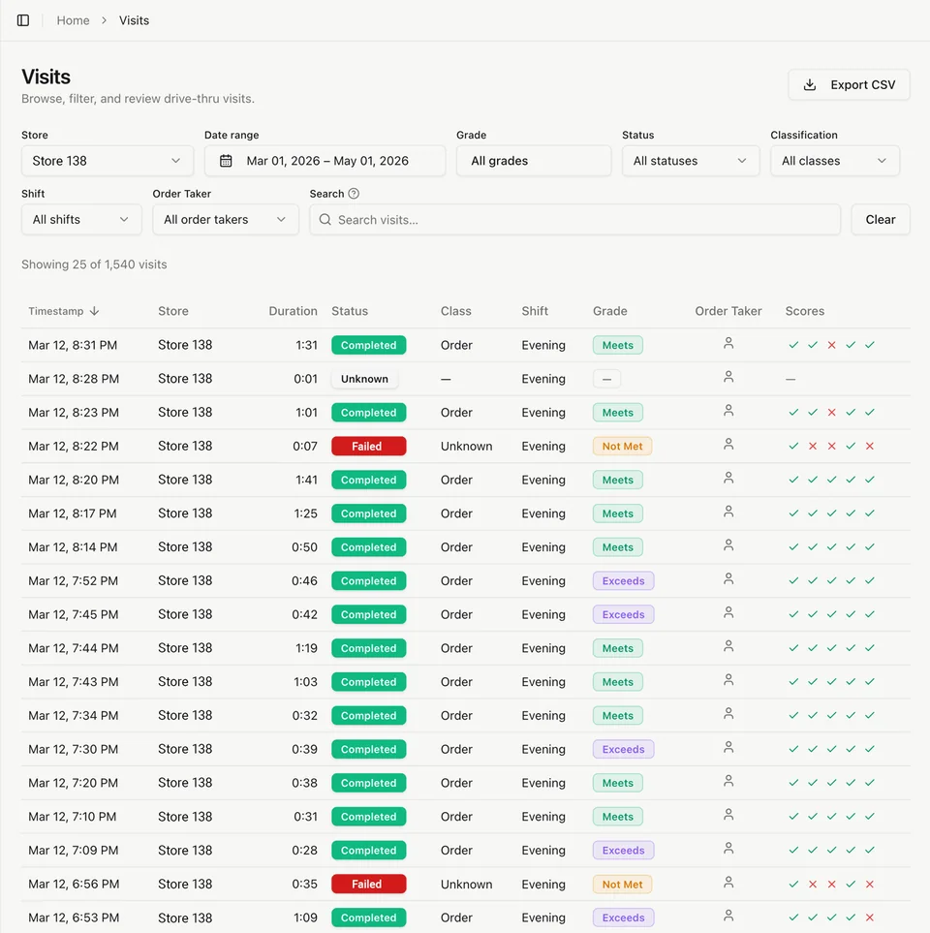Click the Exceeds grade at 6:53 PM

(x=624, y=917)
